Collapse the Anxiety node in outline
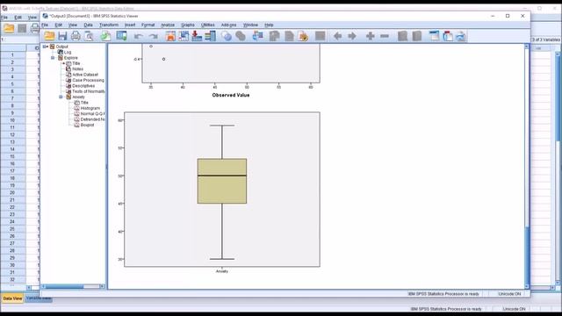 point(61,97)
